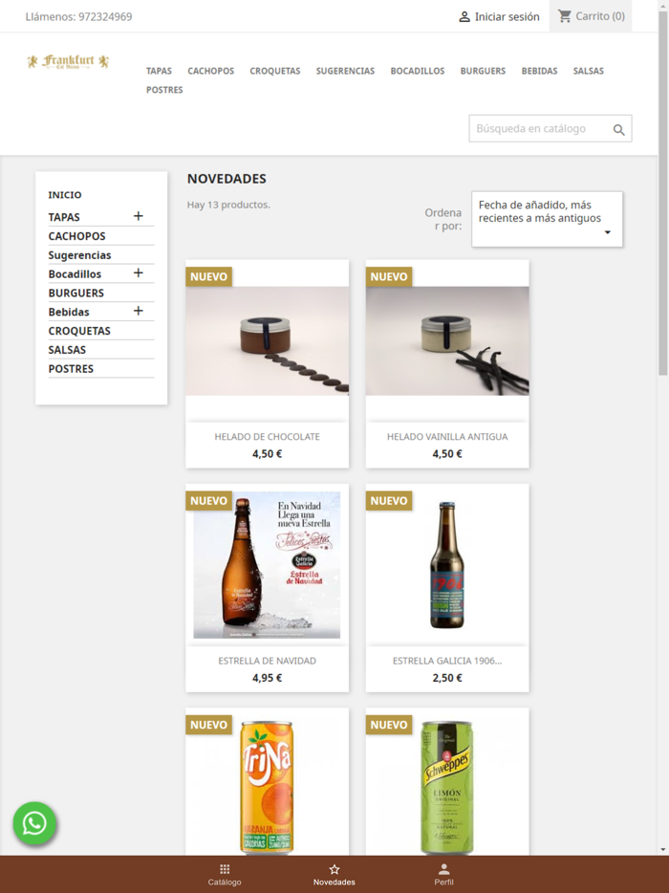The width and height of the screenshot is (669, 893).
Task: Click the 4,95 € price
Action: (x=267, y=678)
